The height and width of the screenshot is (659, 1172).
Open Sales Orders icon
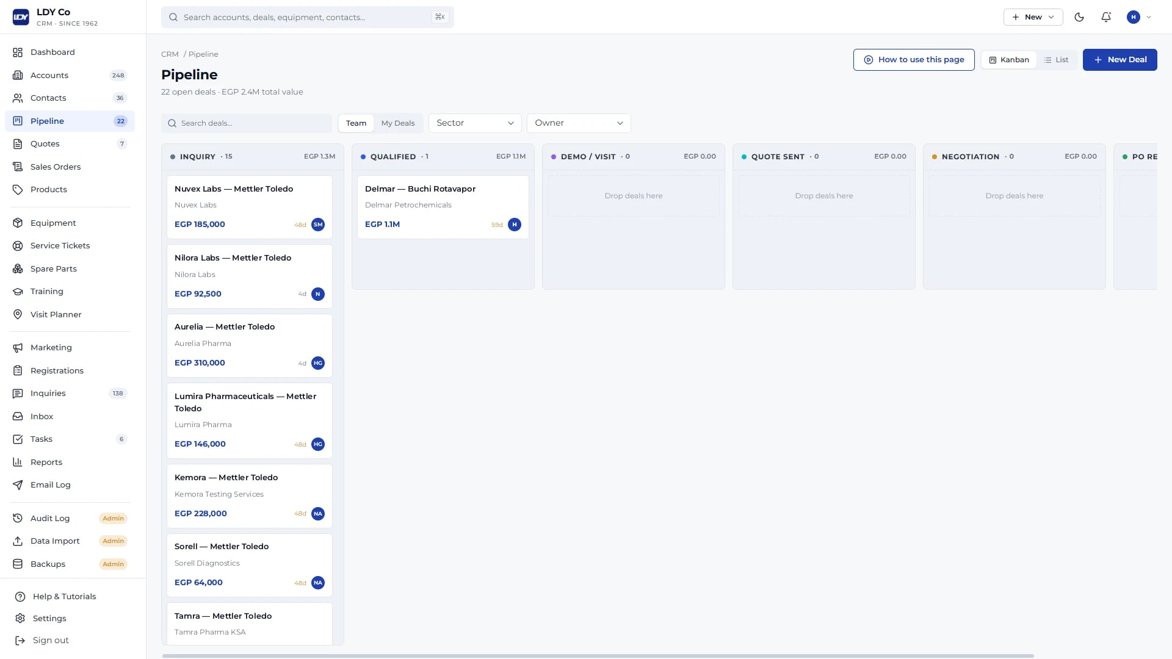[18, 167]
